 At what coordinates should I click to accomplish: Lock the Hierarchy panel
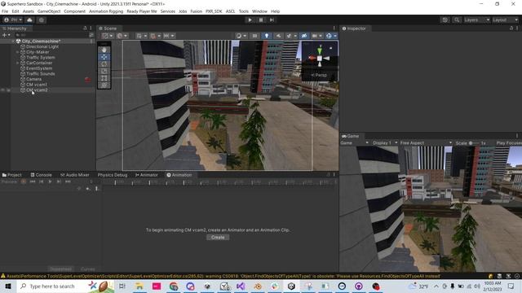85,28
